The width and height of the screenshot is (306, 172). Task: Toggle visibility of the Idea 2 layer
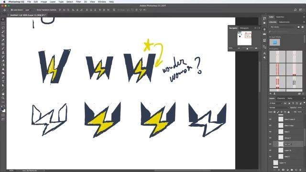tap(270, 132)
